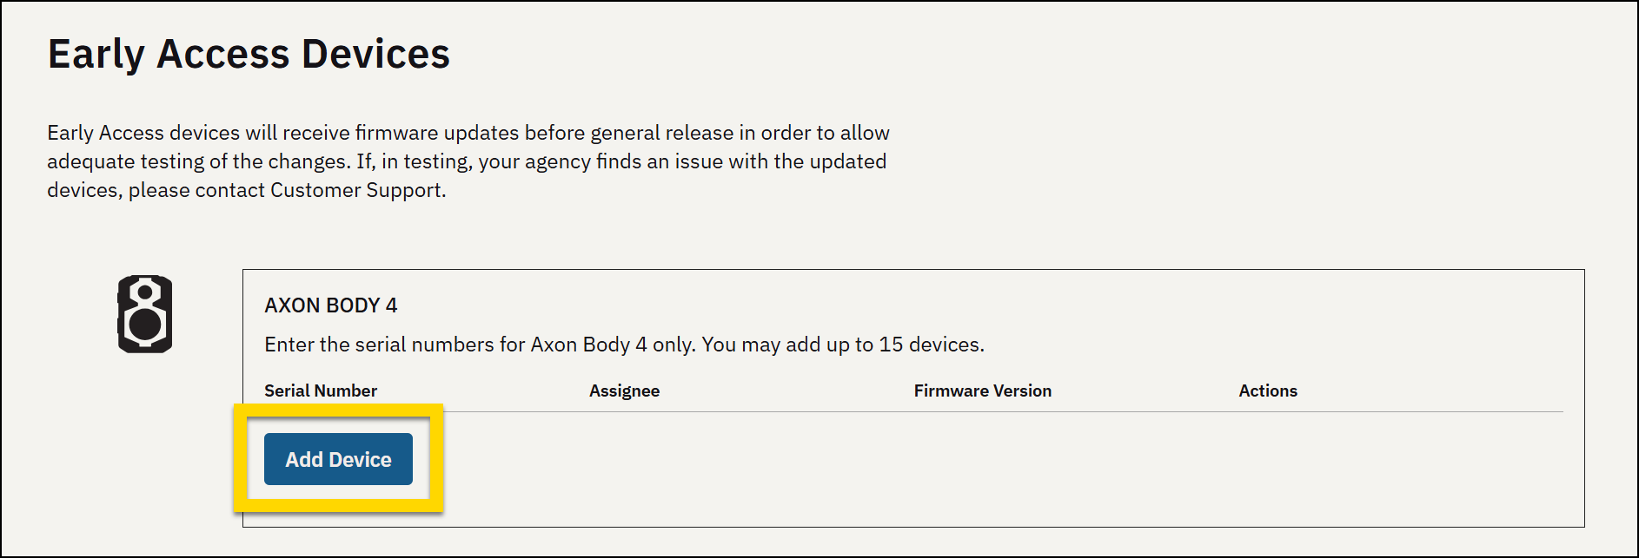Screen dimensions: 1639x558
Task: Click the device panel border
Action: [x=1585, y=391]
